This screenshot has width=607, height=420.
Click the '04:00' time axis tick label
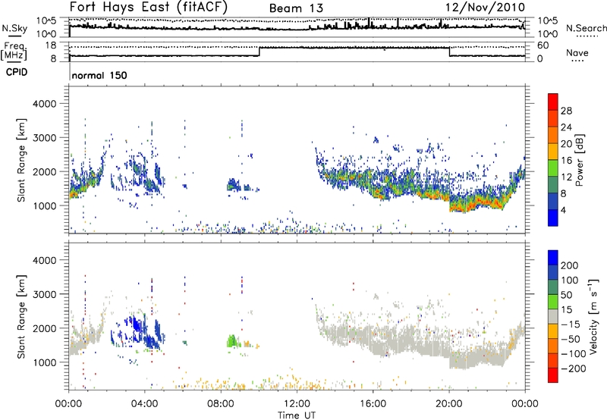pyautogui.click(x=144, y=404)
